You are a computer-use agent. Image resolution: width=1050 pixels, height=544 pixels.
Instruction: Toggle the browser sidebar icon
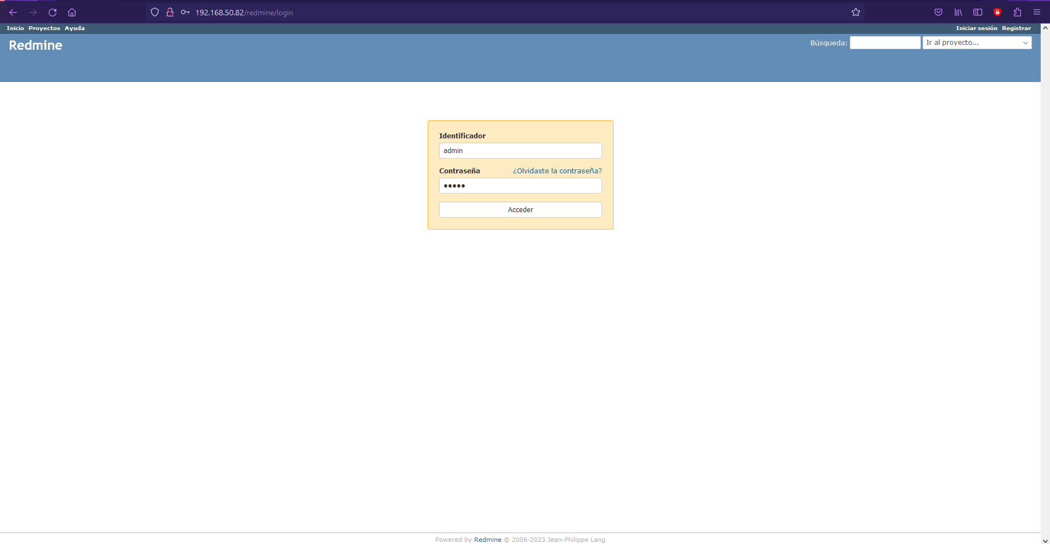tap(978, 12)
